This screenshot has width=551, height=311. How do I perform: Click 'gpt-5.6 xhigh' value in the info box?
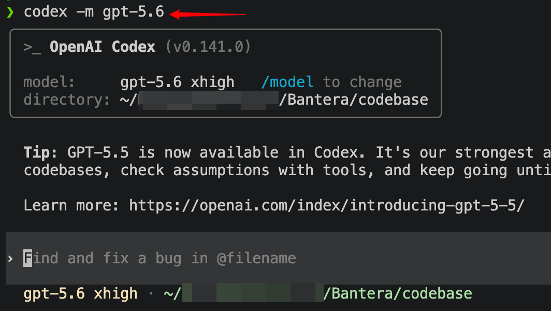click(177, 82)
